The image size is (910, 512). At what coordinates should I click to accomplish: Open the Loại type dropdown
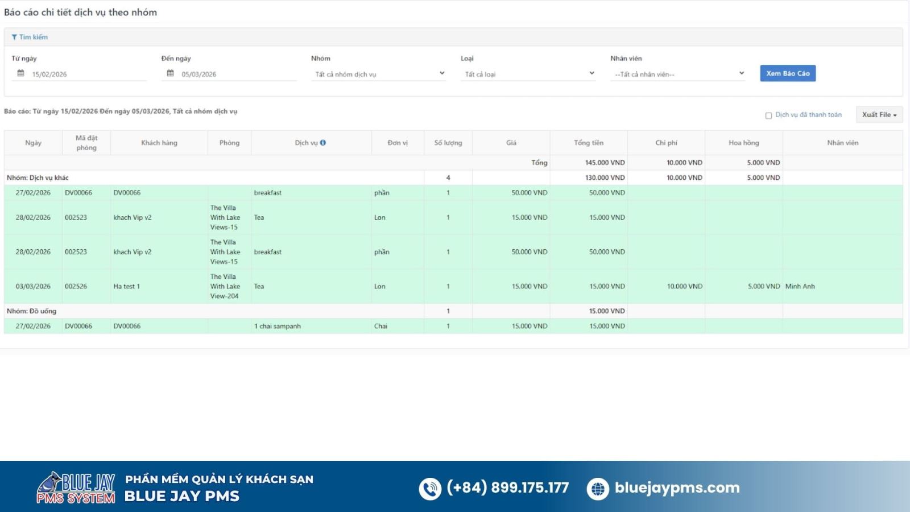(528, 74)
